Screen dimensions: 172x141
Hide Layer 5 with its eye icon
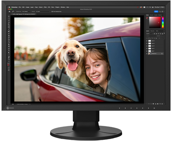coord(147,41)
